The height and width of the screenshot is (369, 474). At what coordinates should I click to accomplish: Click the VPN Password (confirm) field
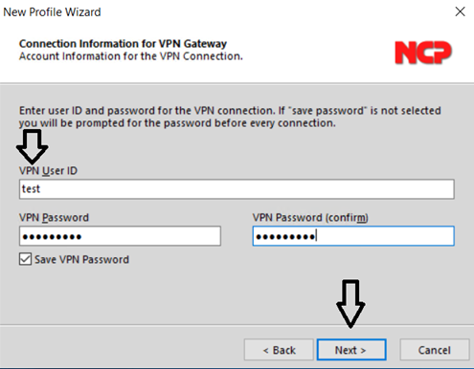pos(353,236)
